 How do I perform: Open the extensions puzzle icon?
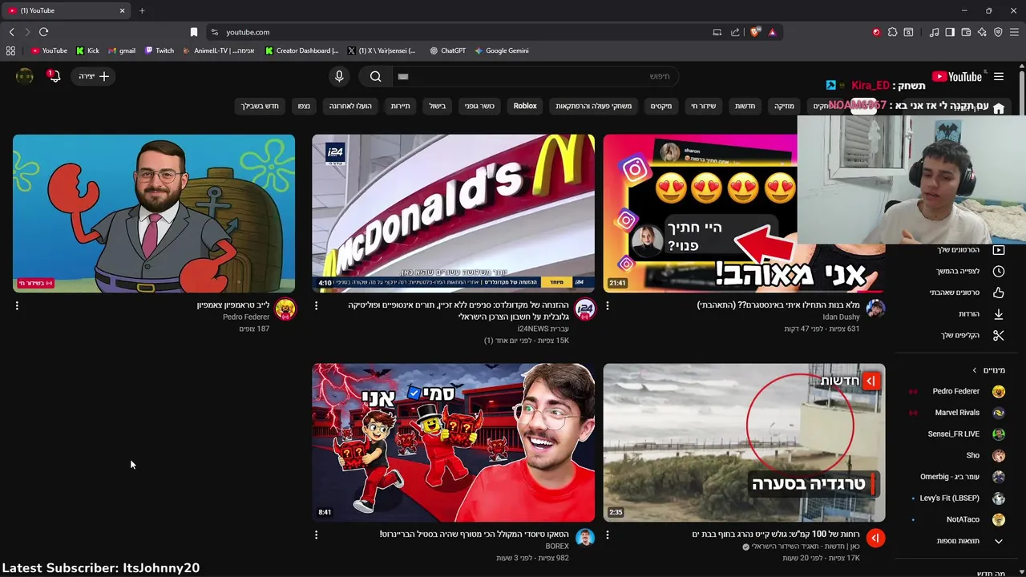[892, 32]
